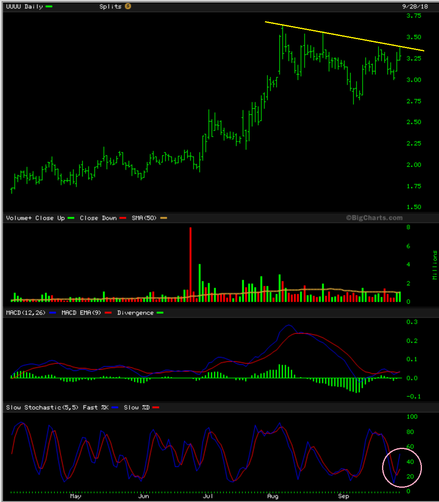
Task: Click the vertical Millions axis label
Action: (x=435, y=265)
